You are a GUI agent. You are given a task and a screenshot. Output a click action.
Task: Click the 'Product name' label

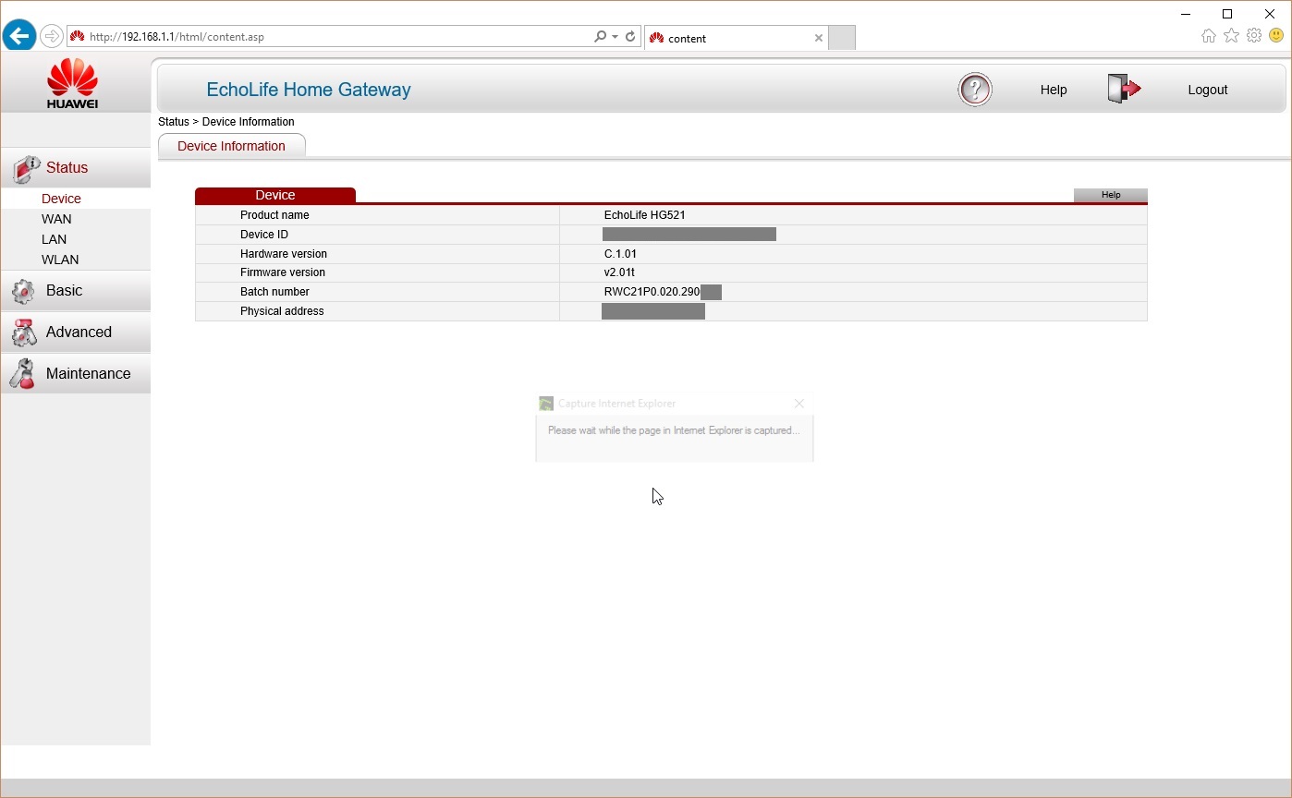(x=274, y=215)
